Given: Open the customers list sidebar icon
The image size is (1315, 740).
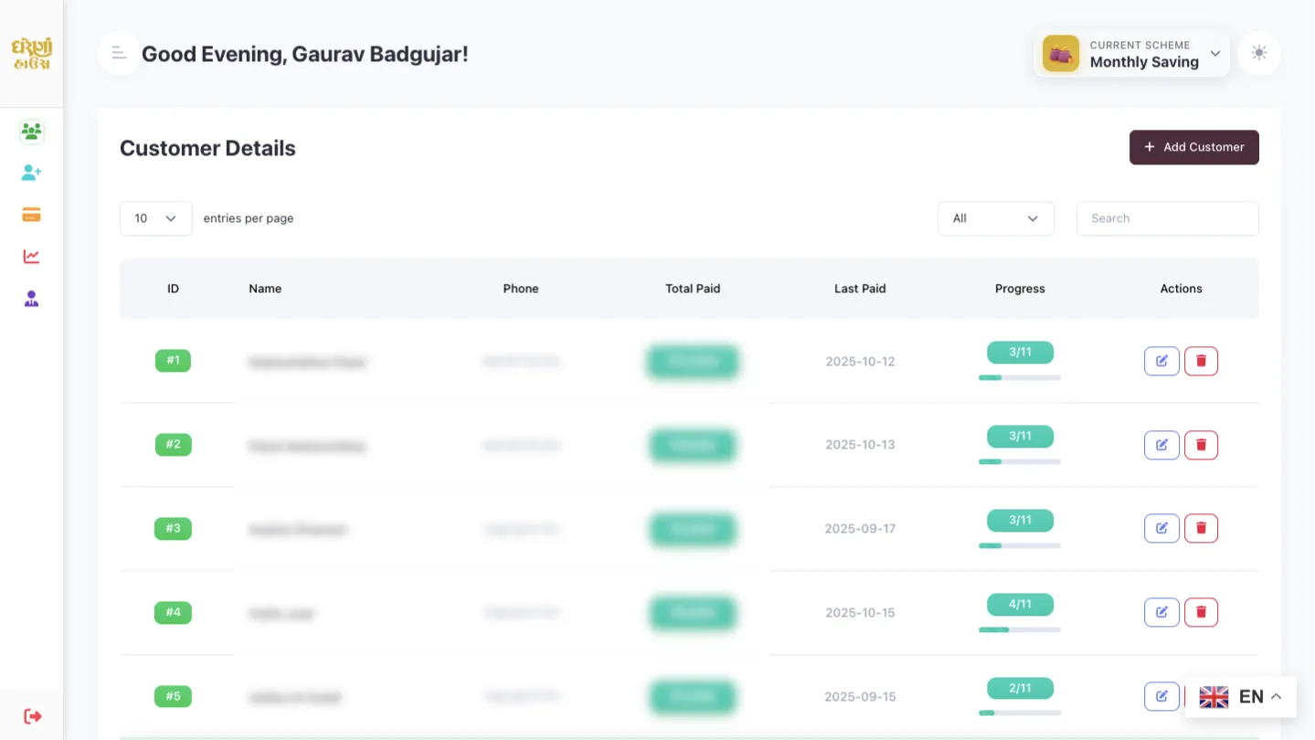Looking at the screenshot, I should (31, 132).
